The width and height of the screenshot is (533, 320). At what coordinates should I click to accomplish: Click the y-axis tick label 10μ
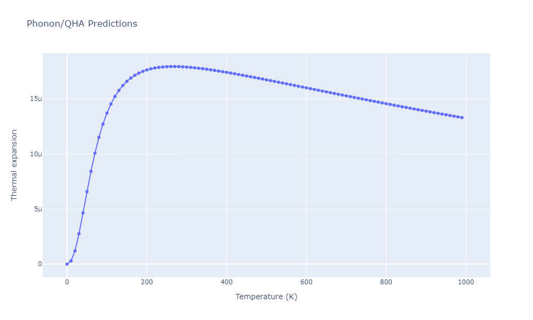[x=35, y=154]
